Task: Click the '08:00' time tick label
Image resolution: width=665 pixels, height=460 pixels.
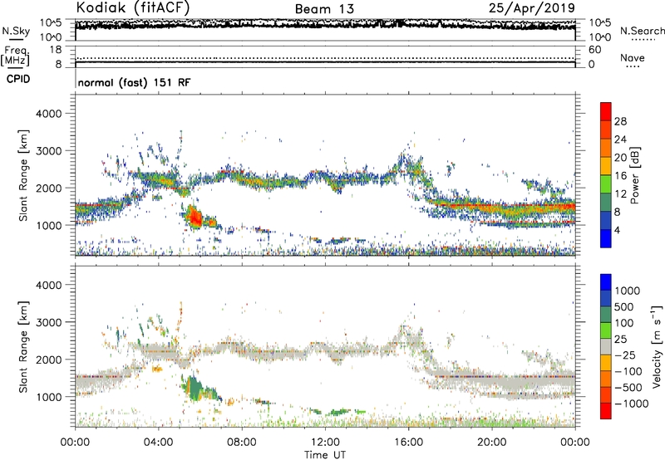Action: [241, 443]
